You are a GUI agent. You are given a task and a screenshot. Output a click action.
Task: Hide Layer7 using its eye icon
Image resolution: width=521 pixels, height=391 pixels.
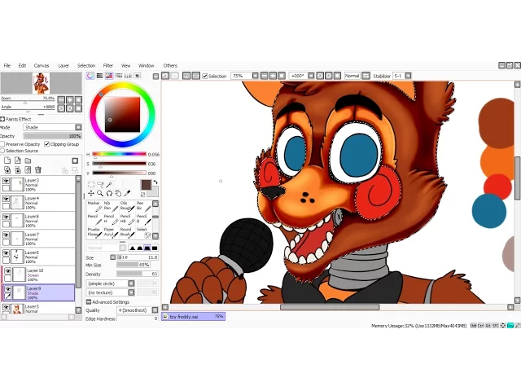pos(6,235)
